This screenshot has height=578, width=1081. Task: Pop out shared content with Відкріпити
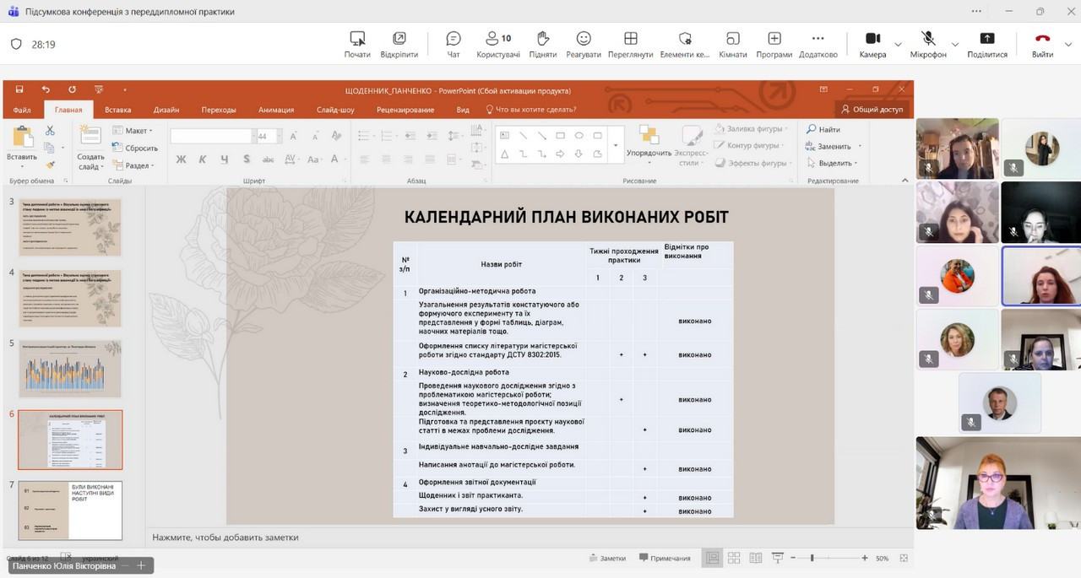(x=399, y=44)
